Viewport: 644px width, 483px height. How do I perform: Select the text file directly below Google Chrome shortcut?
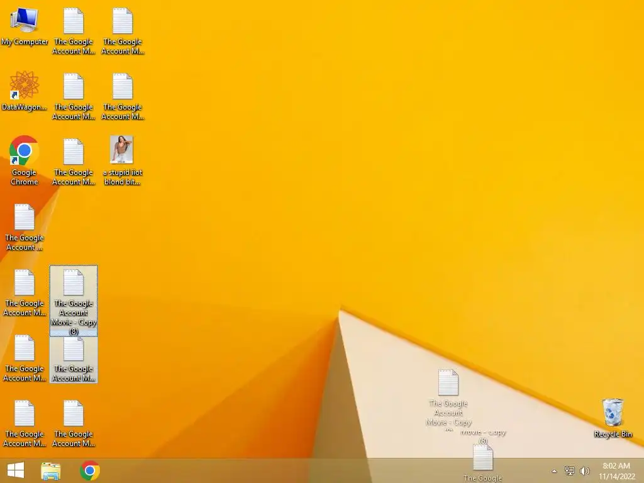click(x=25, y=227)
